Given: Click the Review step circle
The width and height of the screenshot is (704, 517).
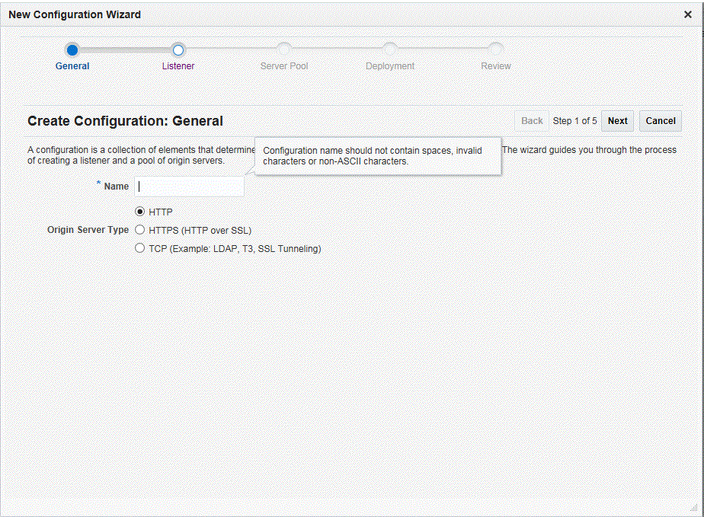Looking at the screenshot, I should 496,49.
